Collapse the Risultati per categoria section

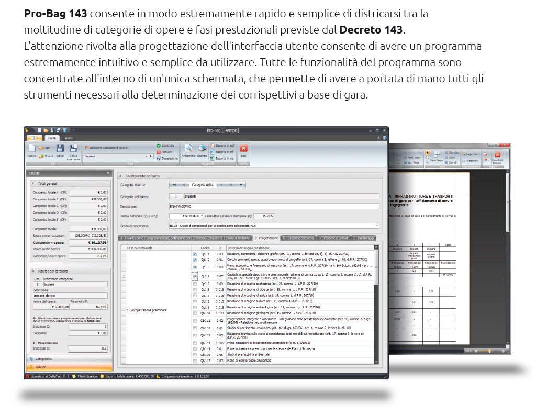click(33, 271)
